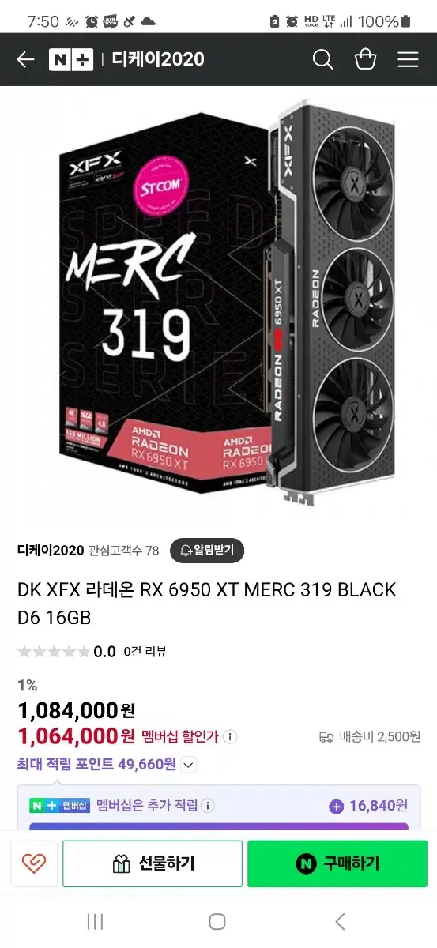
Task: Tap Android recent apps button
Action: [x=95, y=922]
